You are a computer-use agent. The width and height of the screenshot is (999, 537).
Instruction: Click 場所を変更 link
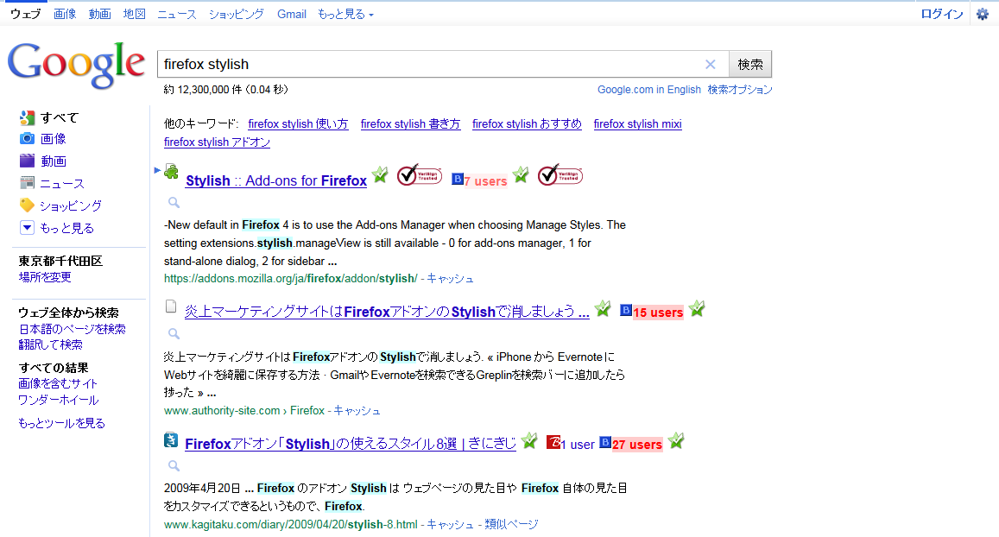[45, 277]
